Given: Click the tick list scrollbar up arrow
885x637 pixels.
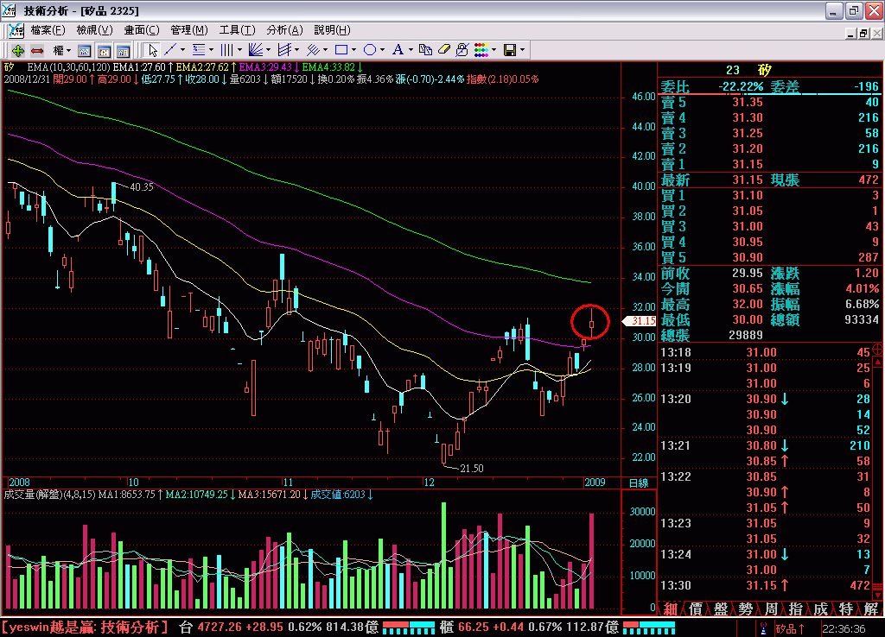Looking at the screenshot, I should pos(878,362).
